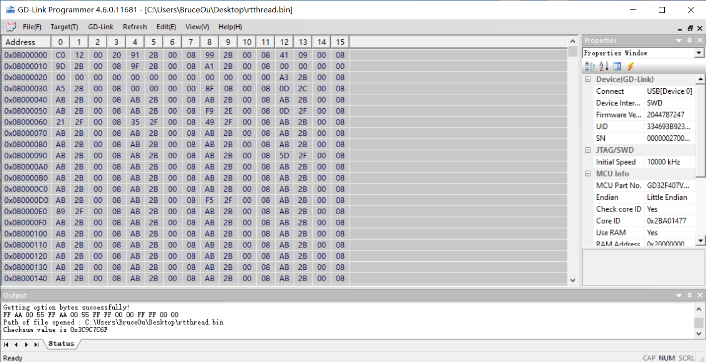Click the column 15 header
The image size is (706, 362).
(x=340, y=42)
